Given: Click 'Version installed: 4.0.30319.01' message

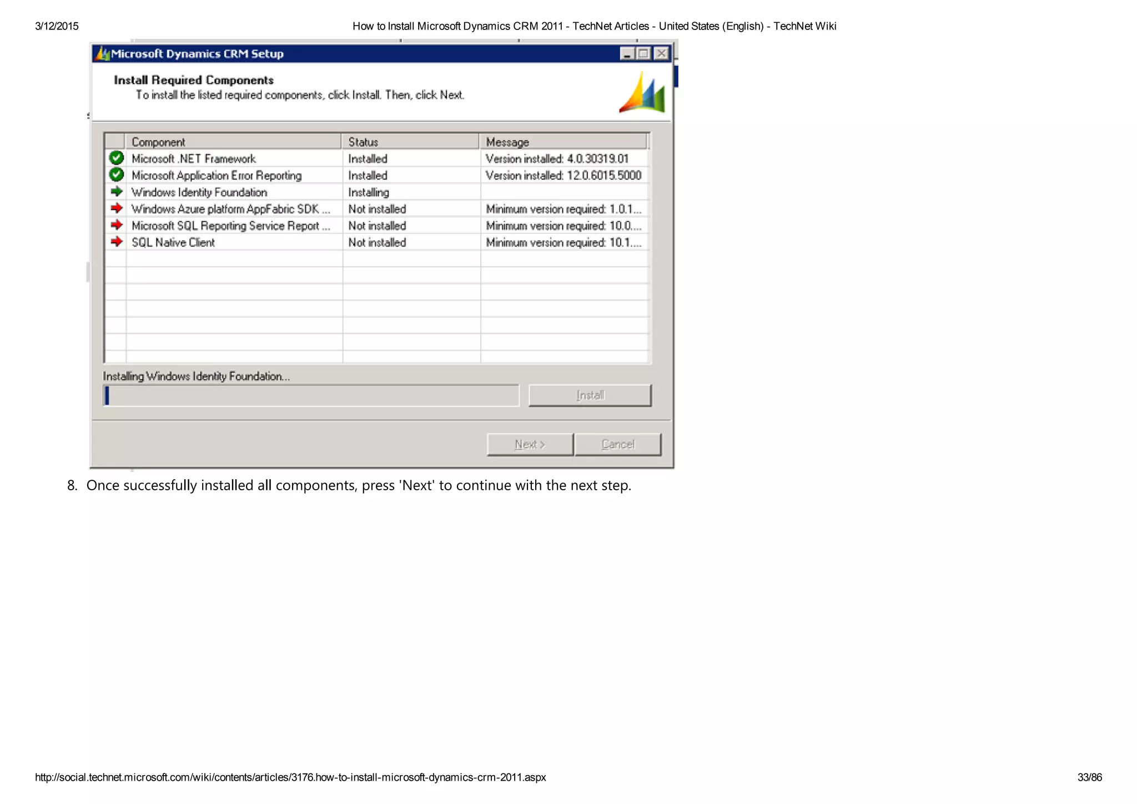Looking at the screenshot, I should click(x=557, y=159).
